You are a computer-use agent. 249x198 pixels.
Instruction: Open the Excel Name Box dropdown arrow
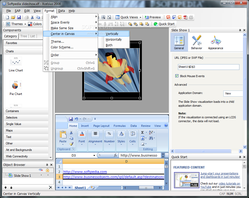(x=94, y=155)
